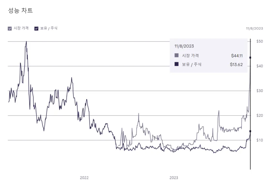The height and width of the screenshot is (188, 272).
Task: Toggle the 시장 가격 checkbox
Action: (x=10, y=29)
